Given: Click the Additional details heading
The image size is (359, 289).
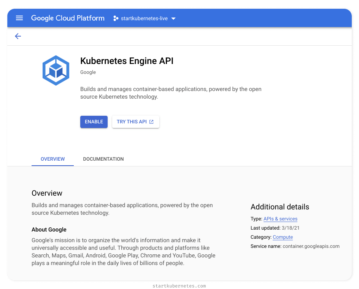Looking at the screenshot, I should point(280,207).
